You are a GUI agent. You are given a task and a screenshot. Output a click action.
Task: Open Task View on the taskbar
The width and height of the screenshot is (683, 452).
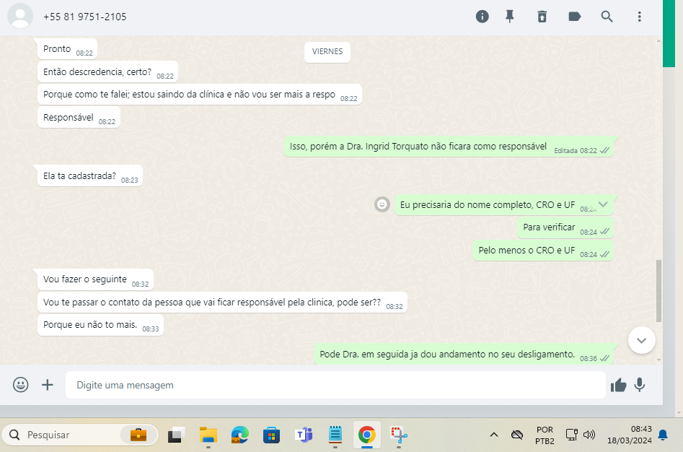pyautogui.click(x=177, y=435)
